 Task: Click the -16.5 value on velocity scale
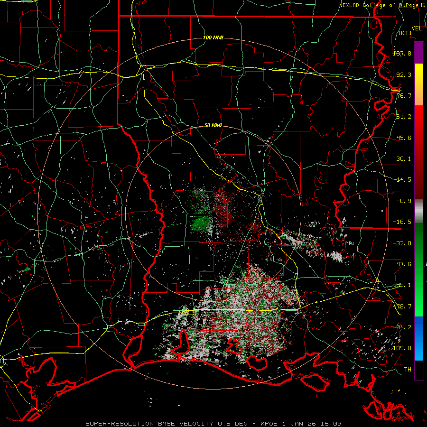click(402, 222)
